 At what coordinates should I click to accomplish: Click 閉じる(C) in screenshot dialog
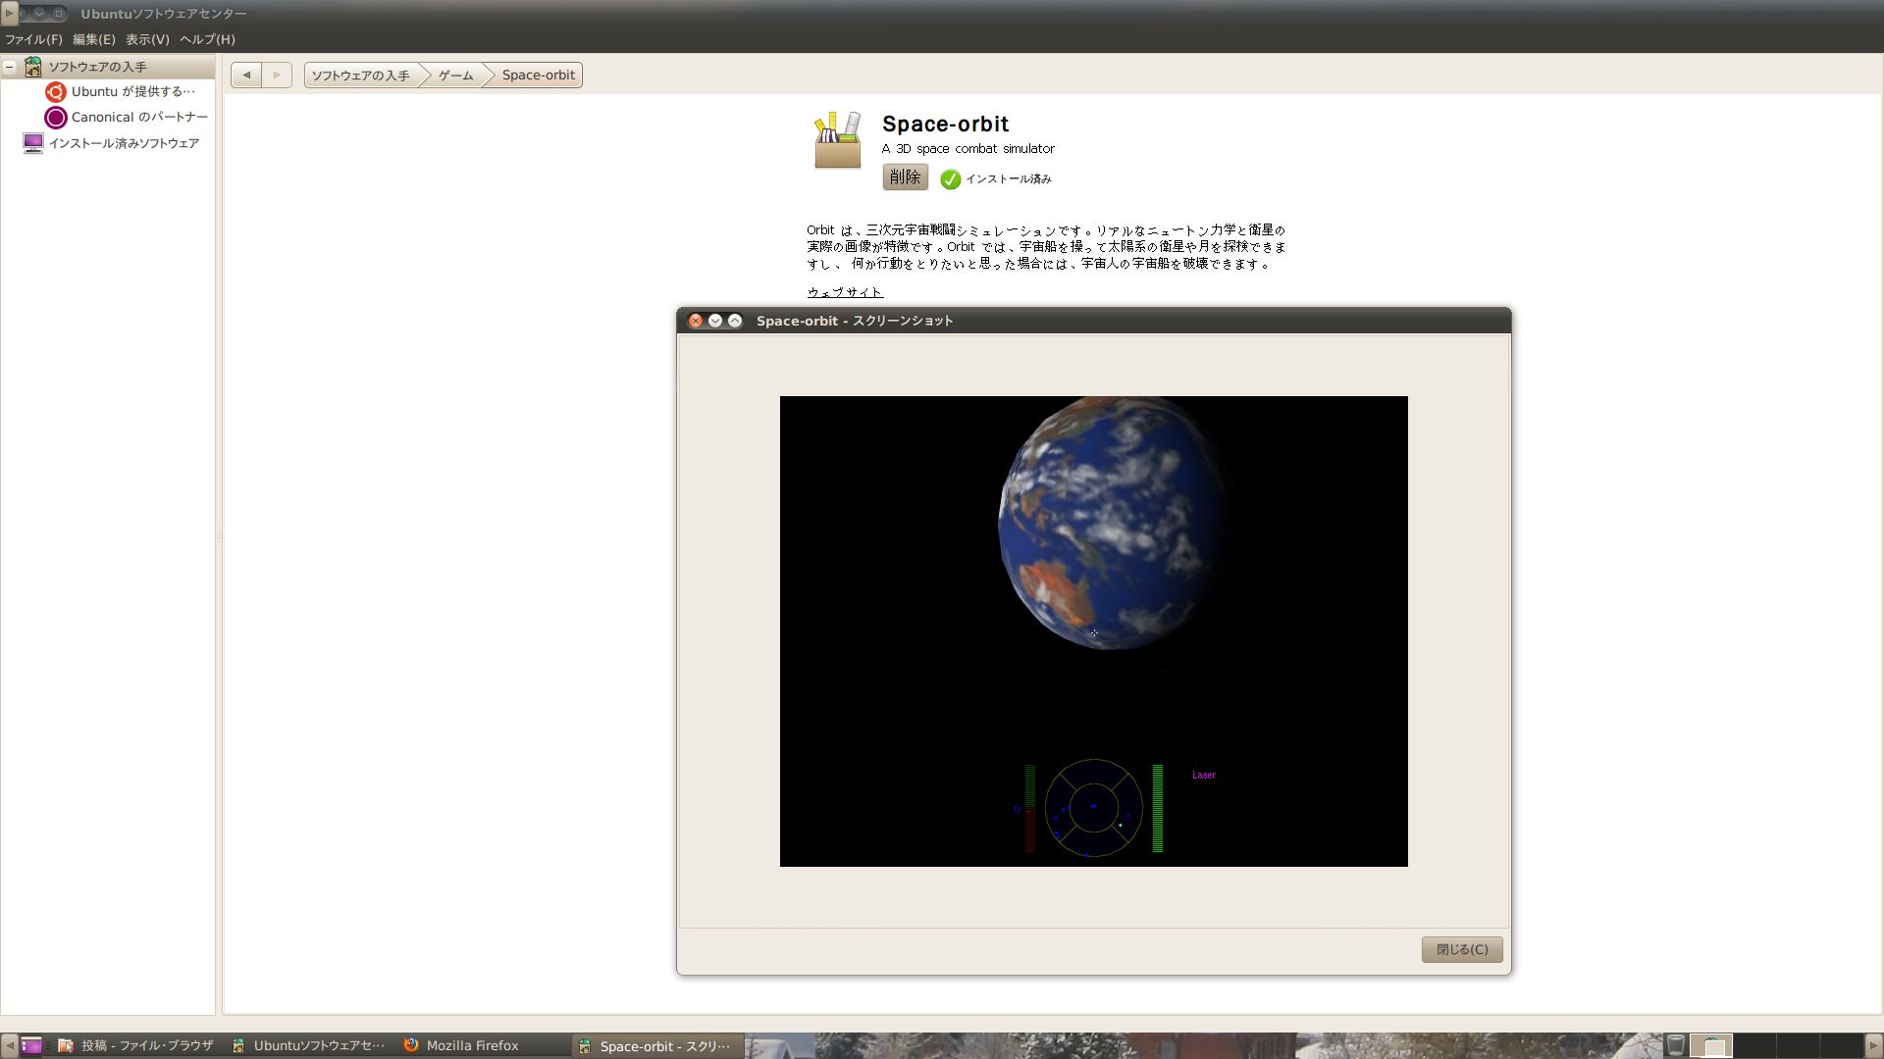(x=1462, y=949)
